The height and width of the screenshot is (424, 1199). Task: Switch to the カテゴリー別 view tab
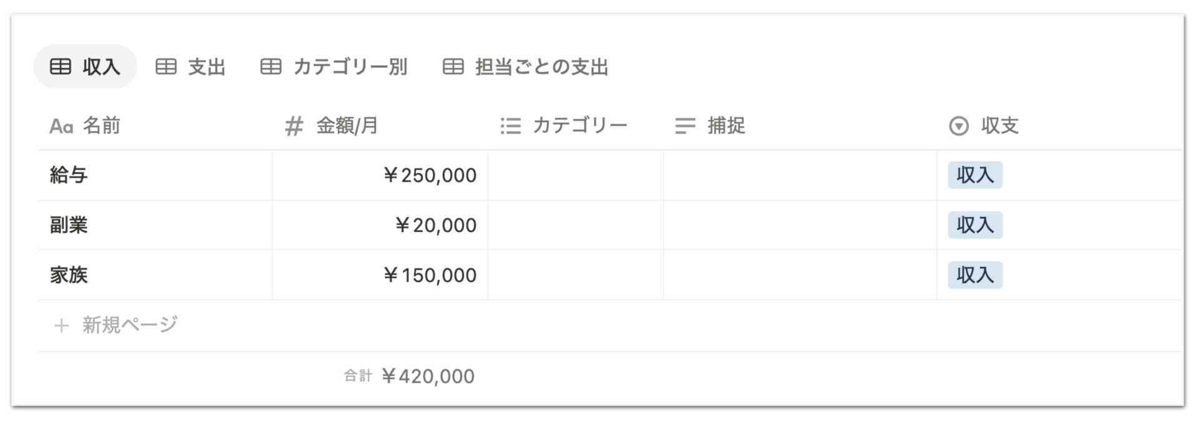coord(334,67)
